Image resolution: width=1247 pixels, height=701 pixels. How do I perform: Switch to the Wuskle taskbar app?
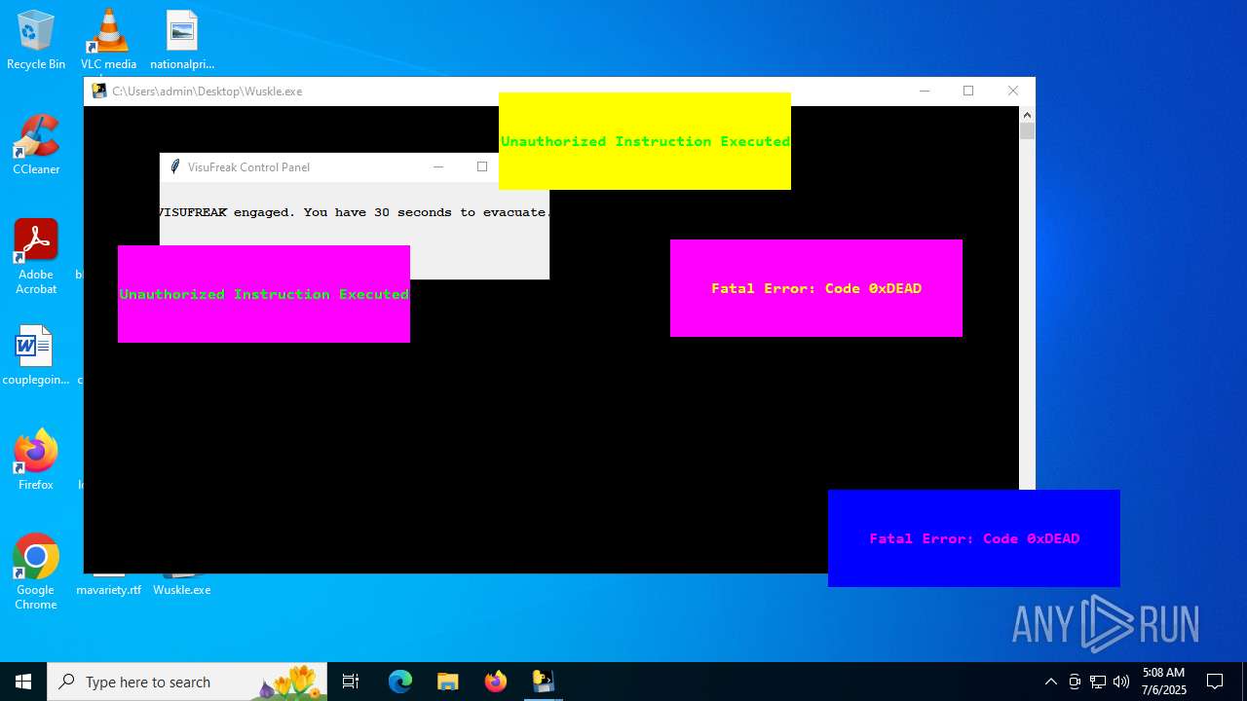[543, 682]
